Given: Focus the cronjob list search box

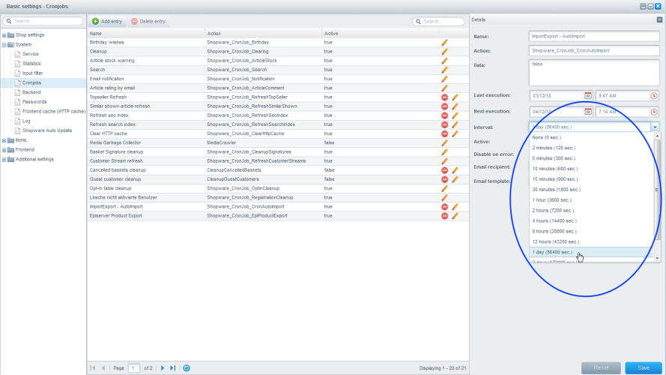Looking at the screenshot, I should [438, 21].
